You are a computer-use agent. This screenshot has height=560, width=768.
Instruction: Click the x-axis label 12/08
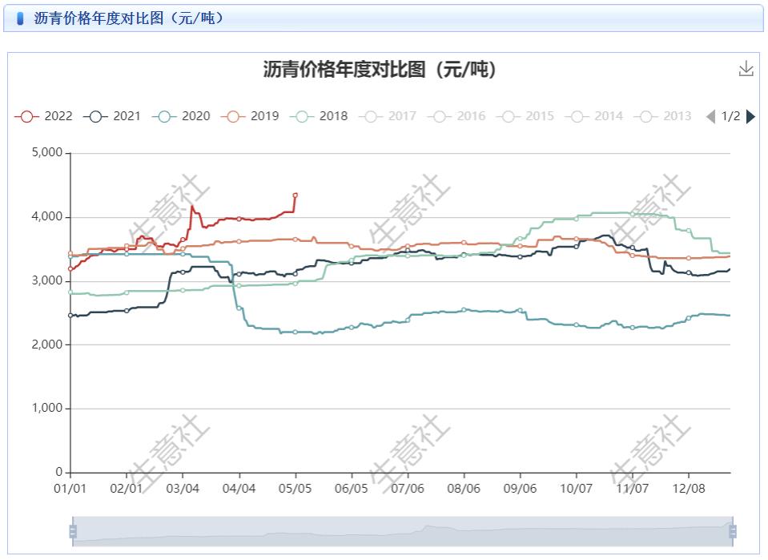[689, 489]
